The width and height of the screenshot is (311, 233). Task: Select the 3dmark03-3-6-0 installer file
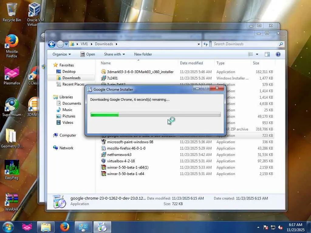187,72
